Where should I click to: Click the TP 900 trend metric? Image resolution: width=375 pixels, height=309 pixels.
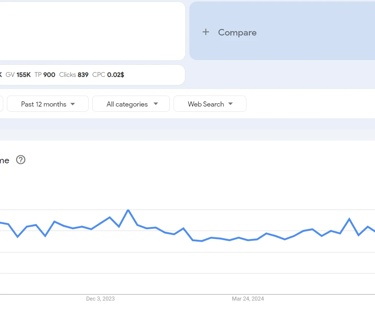(x=45, y=75)
